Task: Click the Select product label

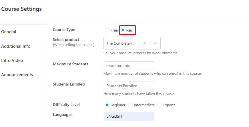Action: coord(66,39)
